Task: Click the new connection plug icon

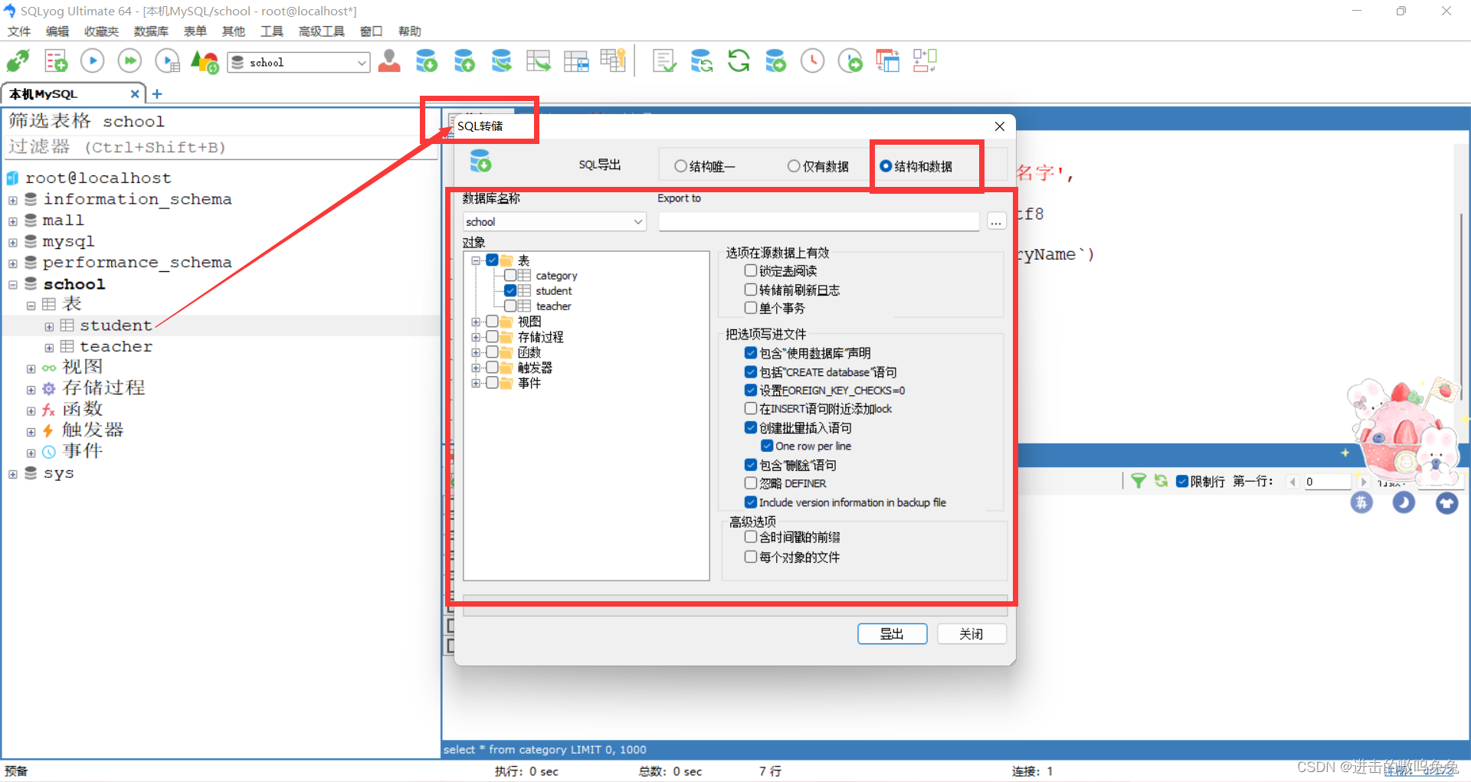Action: (x=18, y=61)
